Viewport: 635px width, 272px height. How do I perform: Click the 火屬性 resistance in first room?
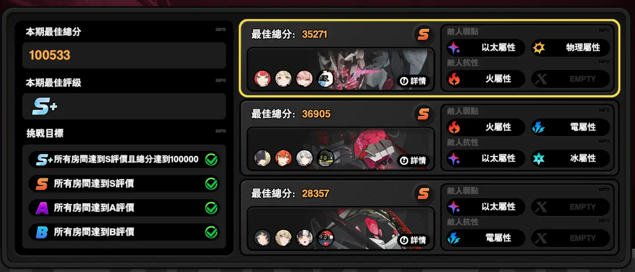[486, 79]
